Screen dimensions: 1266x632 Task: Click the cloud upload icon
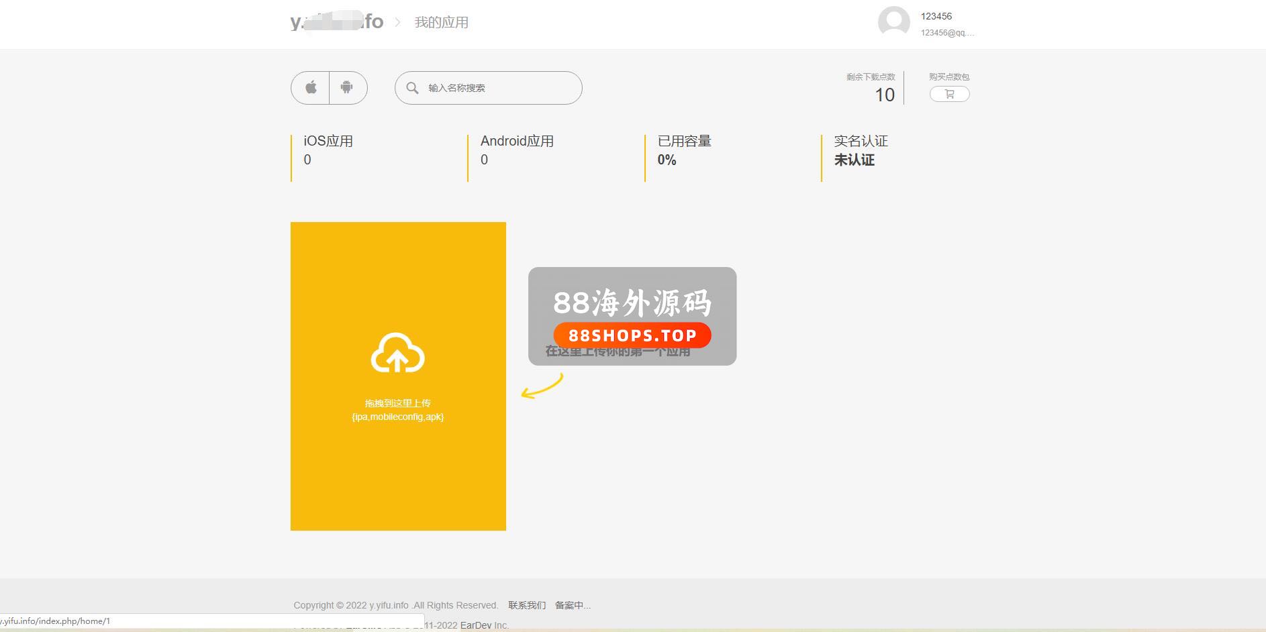397,353
